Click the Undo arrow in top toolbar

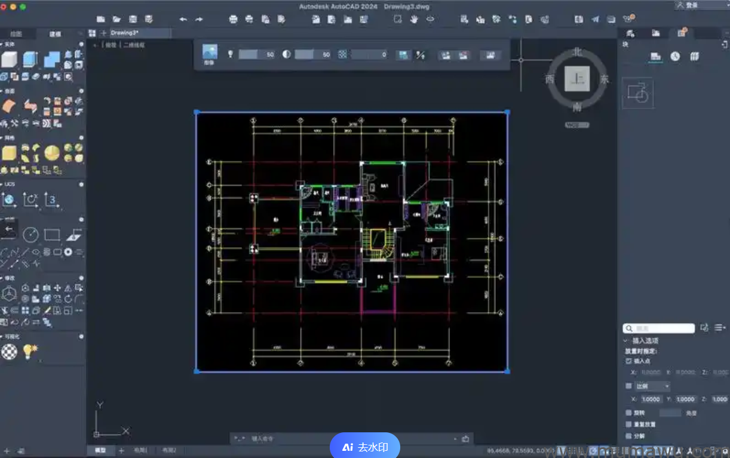183,19
